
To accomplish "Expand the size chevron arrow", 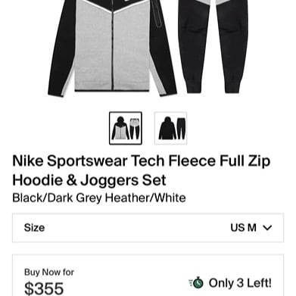I will [267, 228].
